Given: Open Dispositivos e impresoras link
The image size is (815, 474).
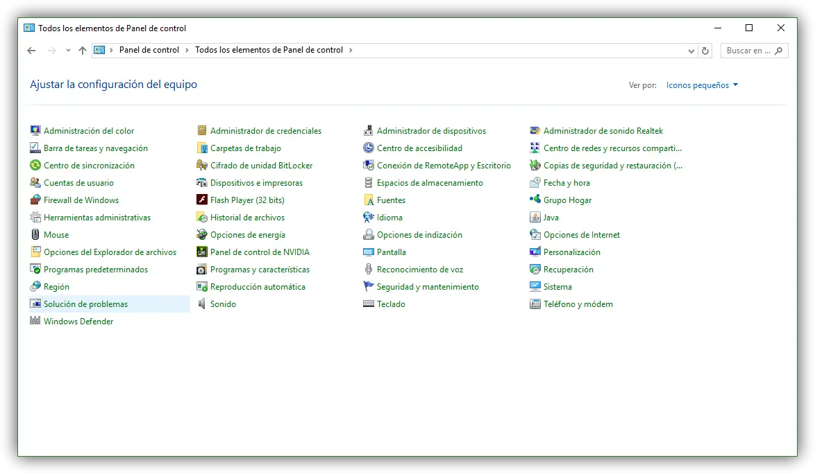Looking at the screenshot, I should coord(256,182).
